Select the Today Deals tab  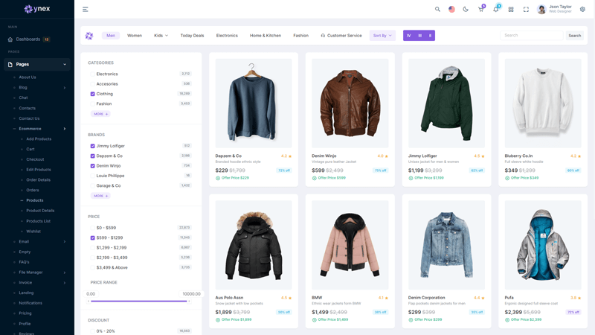(192, 36)
